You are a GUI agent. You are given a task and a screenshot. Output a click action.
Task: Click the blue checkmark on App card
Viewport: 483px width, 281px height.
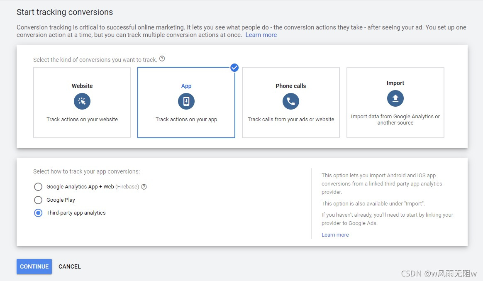click(234, 68)
